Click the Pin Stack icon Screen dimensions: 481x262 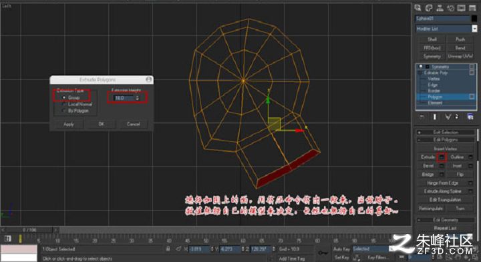coord(422,117)
